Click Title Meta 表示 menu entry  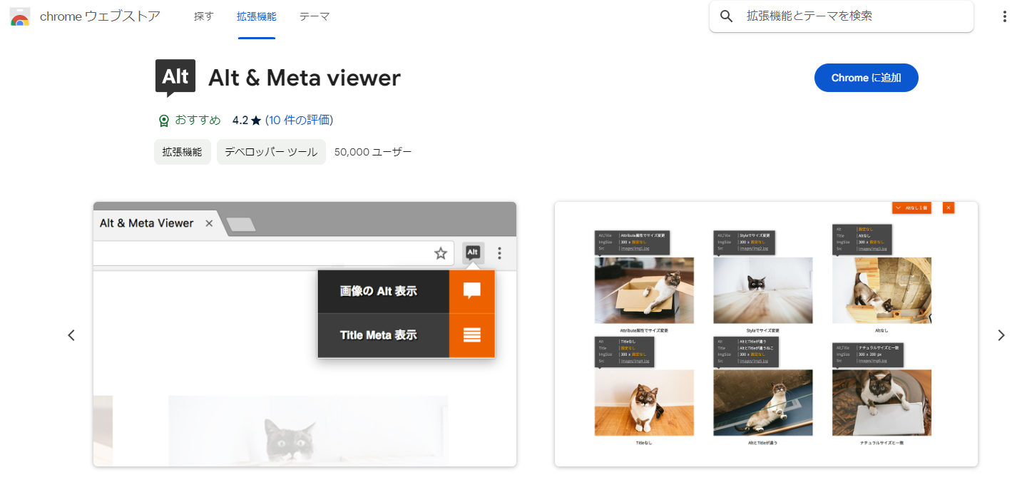tap(384, 335)
